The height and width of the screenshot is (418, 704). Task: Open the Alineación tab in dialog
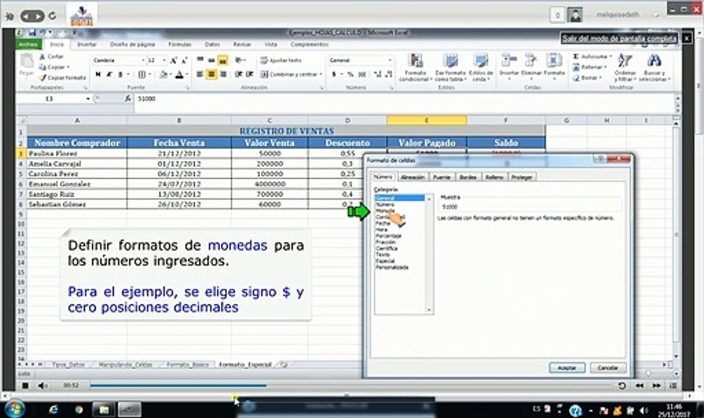(412, 177)
